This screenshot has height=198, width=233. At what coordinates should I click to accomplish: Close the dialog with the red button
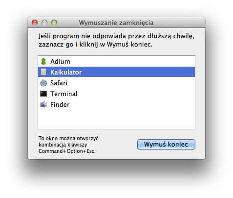pyautogui.click(x=35, y=23)
